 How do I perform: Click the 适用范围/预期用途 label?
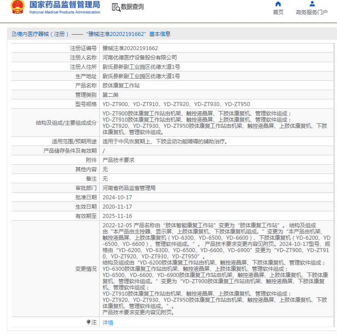coord(74,142)
